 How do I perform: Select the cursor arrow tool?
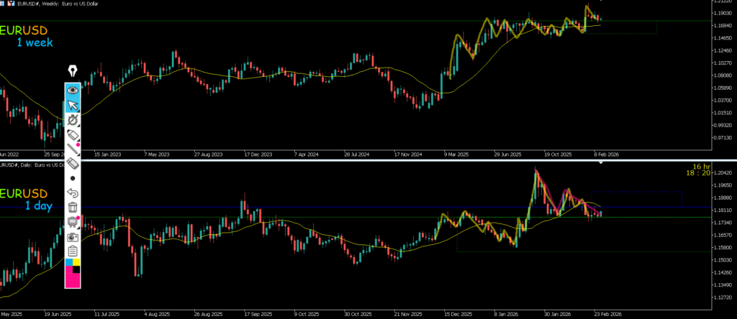pos(73,106)
